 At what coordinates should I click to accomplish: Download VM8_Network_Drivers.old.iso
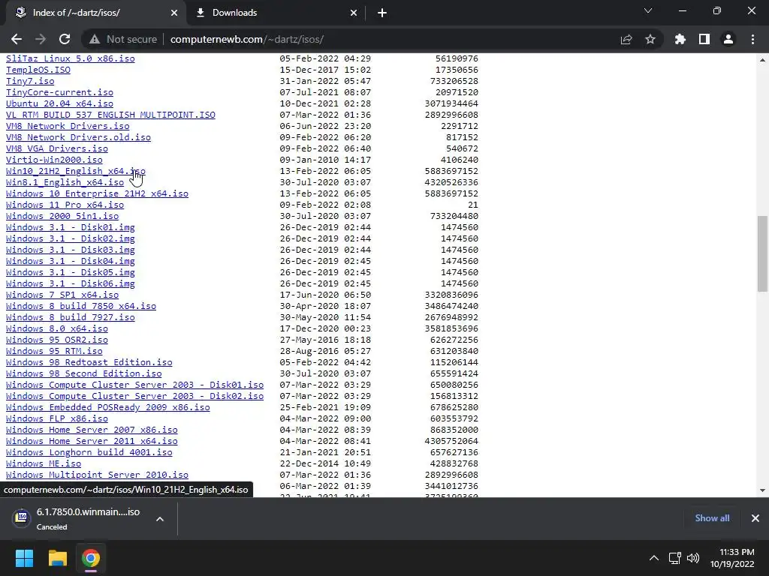tap(78, 137)
